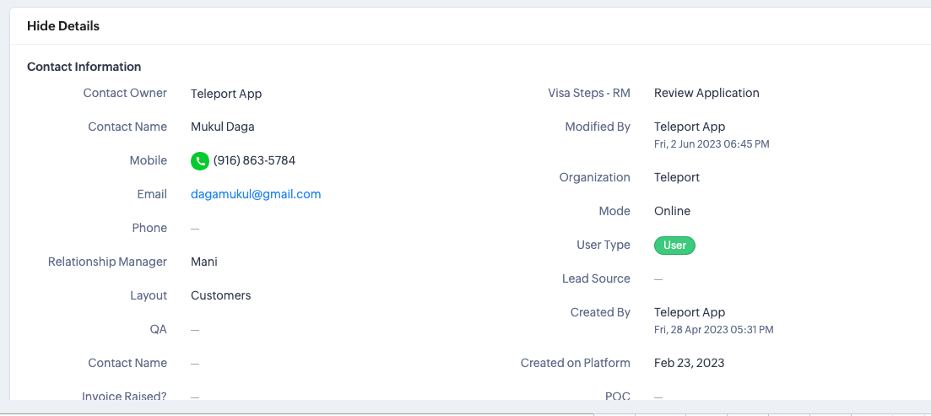Viewport: 931px width, 416px height.
Task: Select the Relationship Manager value Mani
Action: coord(204,262)
